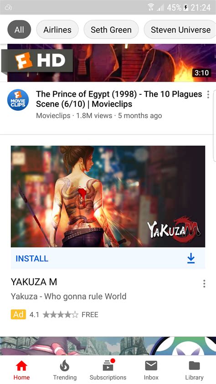Open the Movieclips channel avatar
The height and width of the screenshot is (384, 216).
coord(18,100)
